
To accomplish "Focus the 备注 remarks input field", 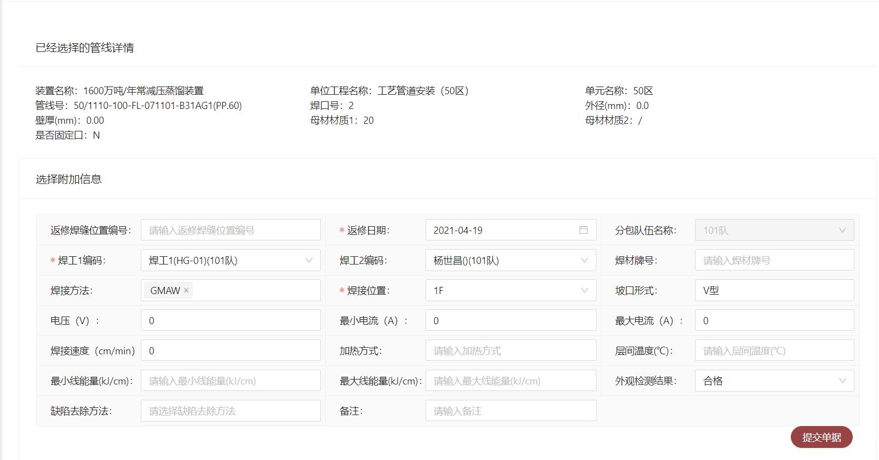I will coord(510,411).
